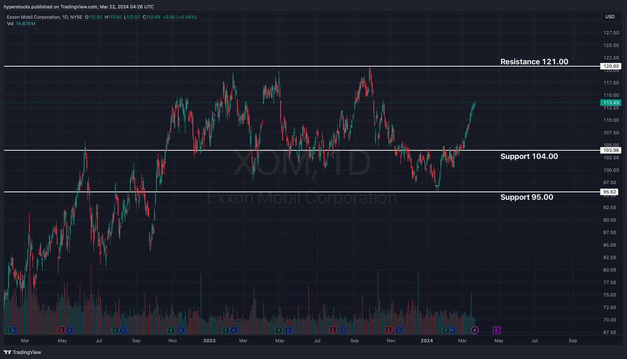627x359 pixels.
Task: Click the green earnings badge near March 2022
Action: click(x=9, y=330)
